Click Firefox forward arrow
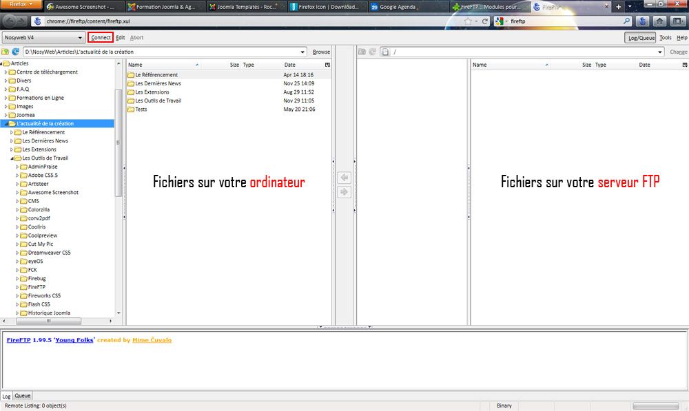 coord(23,21)
